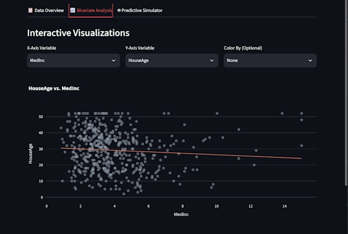This screenshot has height=234, width=348.
Task: Click the page vertical scrollbar
Action: tap(346, 93)
